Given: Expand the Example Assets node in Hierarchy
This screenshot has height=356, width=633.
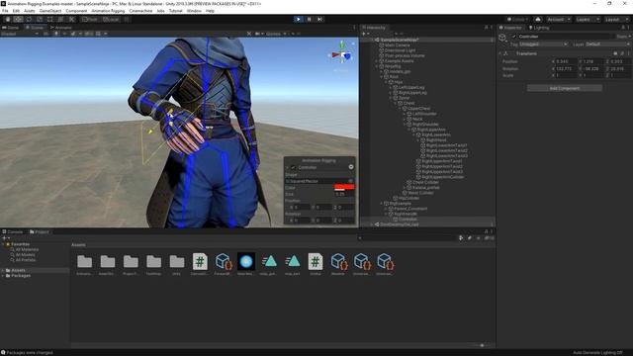Looking at the screenshot, I should [377, 61].
